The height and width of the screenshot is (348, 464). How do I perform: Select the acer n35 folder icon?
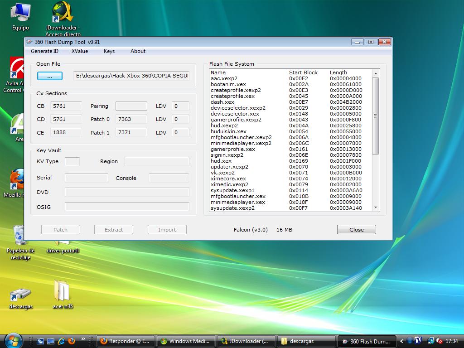[x=63, y=295]
